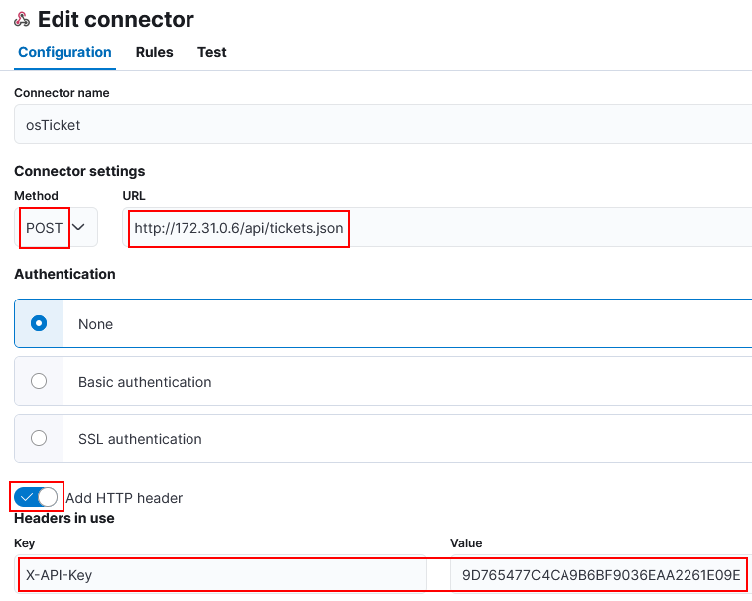Click the 'Headers in use' section heading
This screenshot has width=752, height=601.
64,518
